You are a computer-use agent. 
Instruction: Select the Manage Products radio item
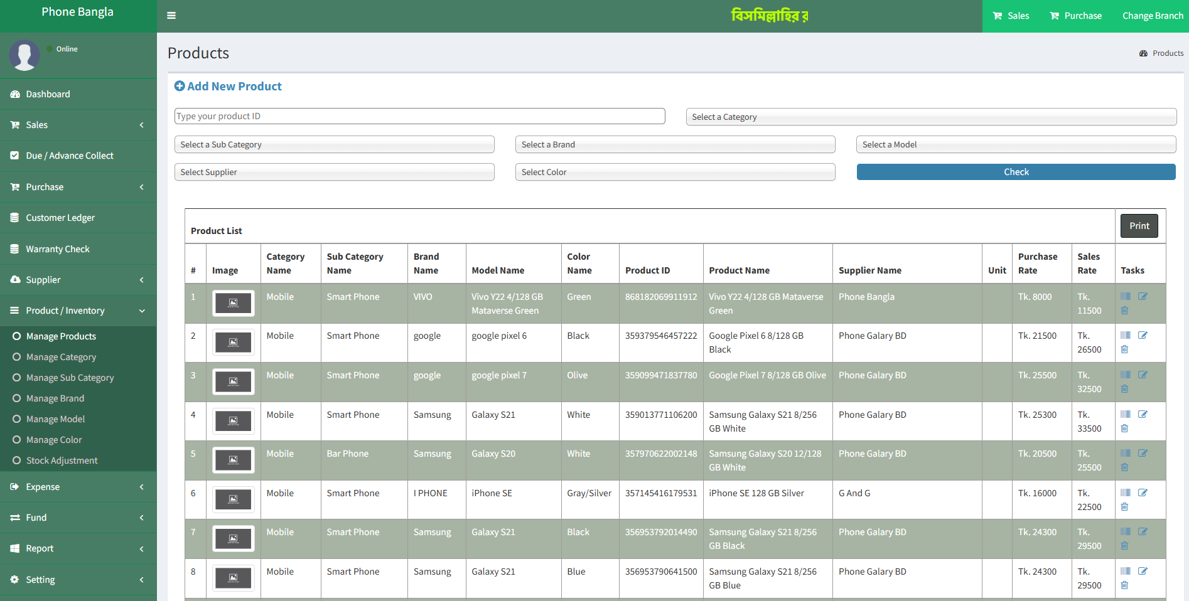pos(17,336)
